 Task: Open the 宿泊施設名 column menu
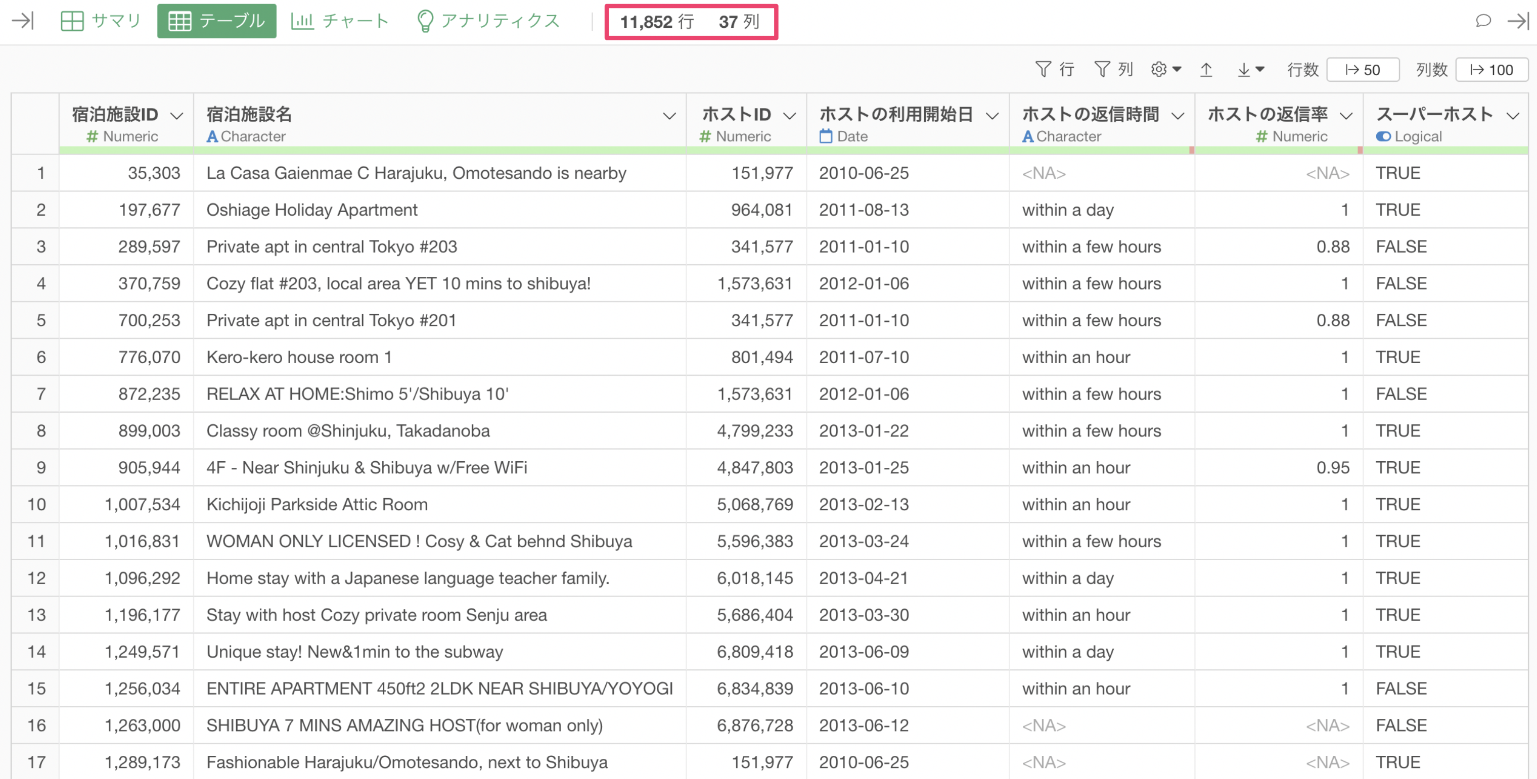coord(669,116)
